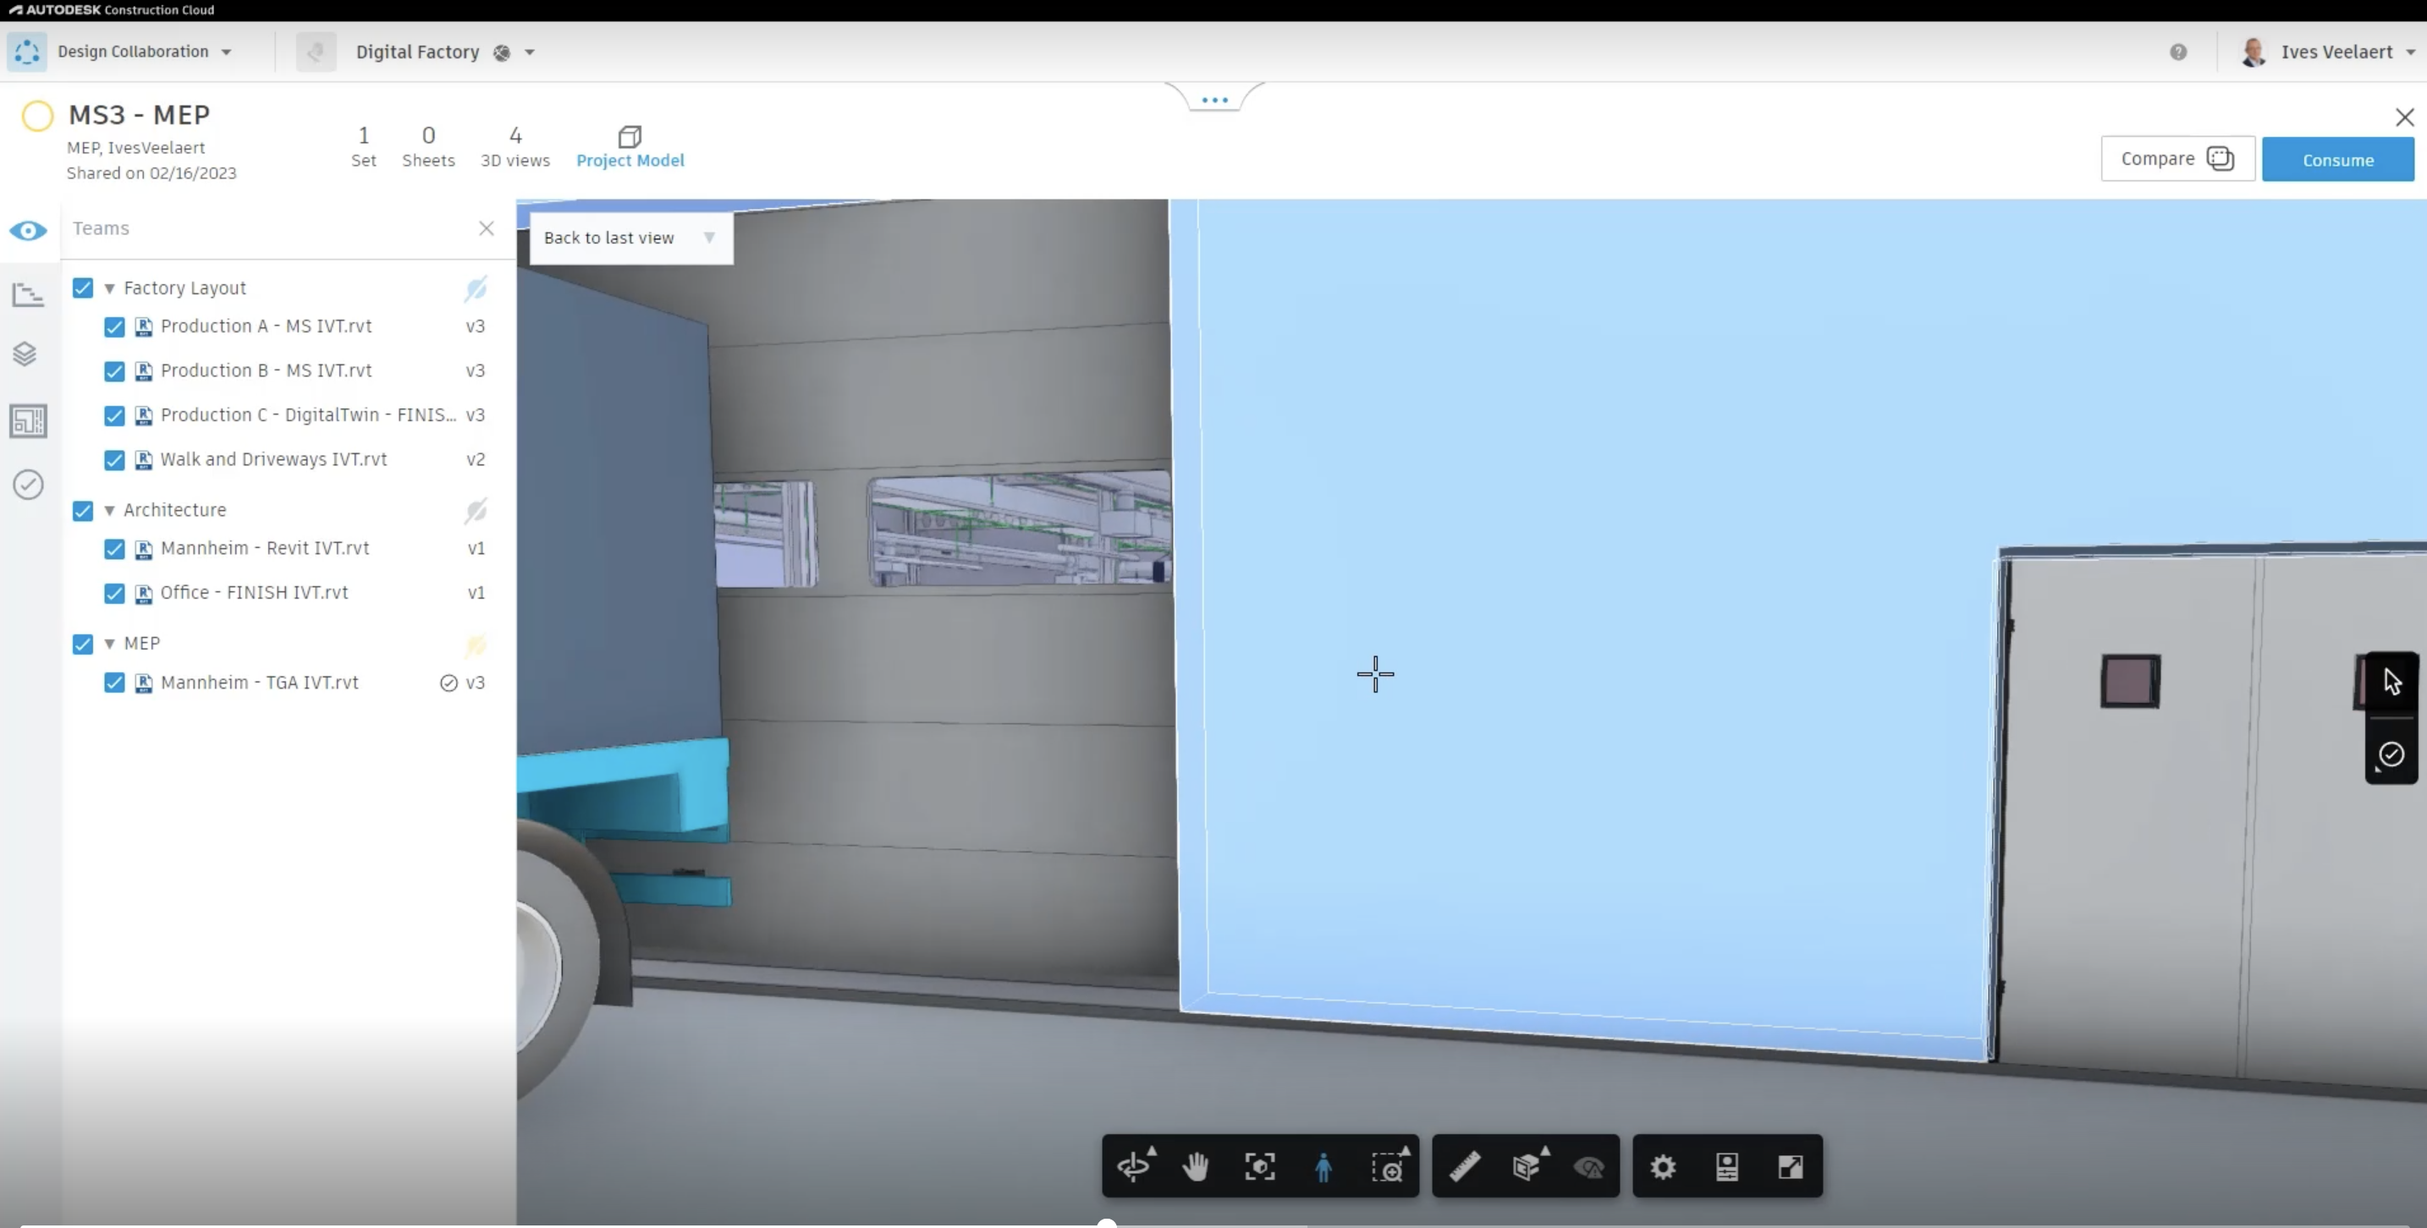
Task: Open the Back to last view dropdown
Action: [x=709, y=238]
